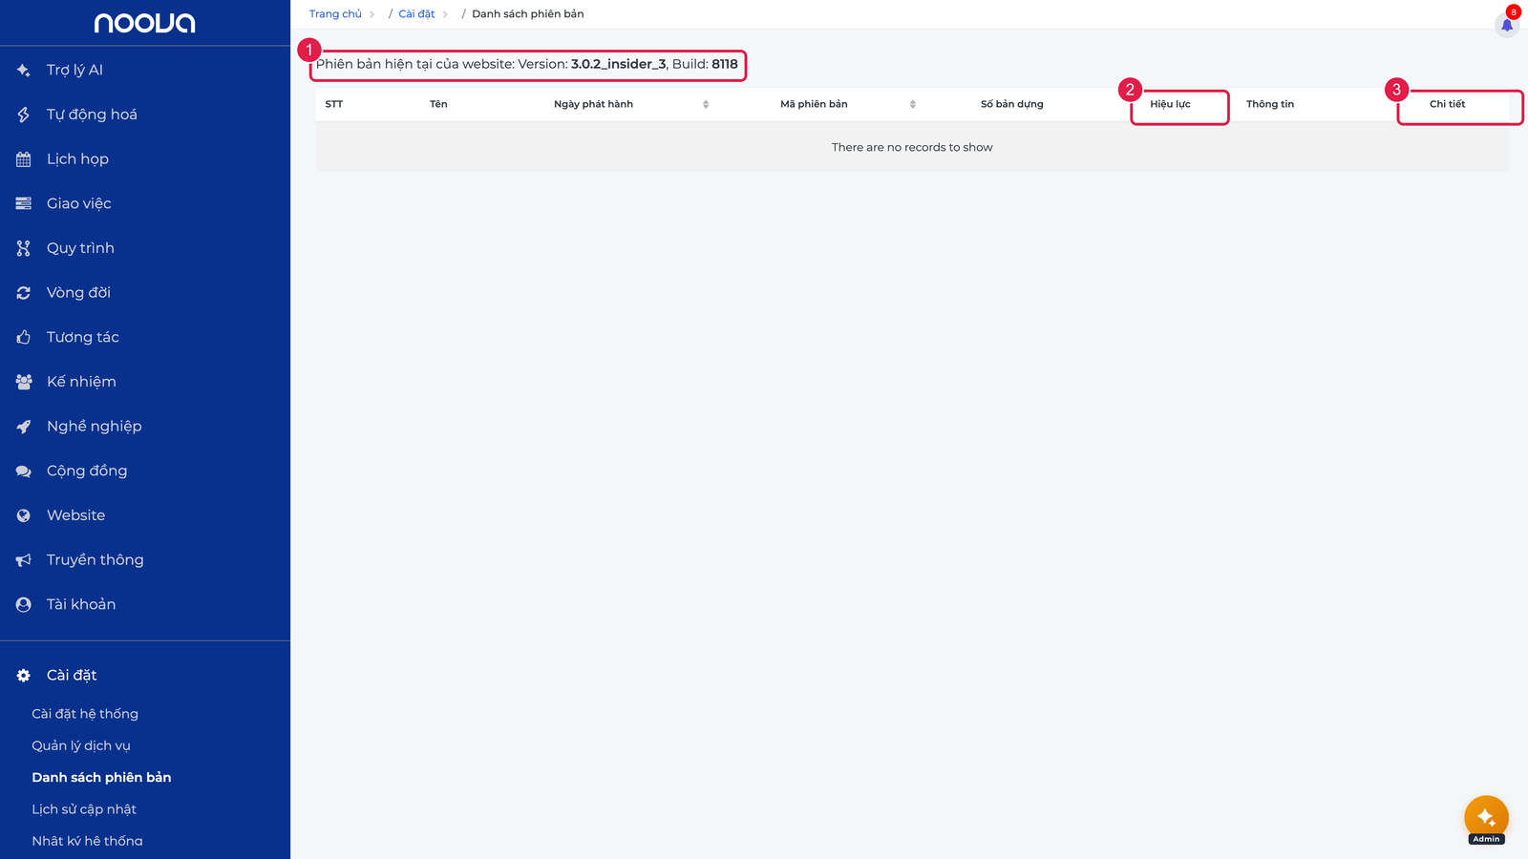The height and width of the screenshot is (859, 1528).
Task: Open Cài đặt hệ thống submenu item
Action: [x=85, y=714]
